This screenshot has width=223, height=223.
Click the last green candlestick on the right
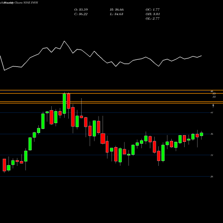(x=202, y=134)
